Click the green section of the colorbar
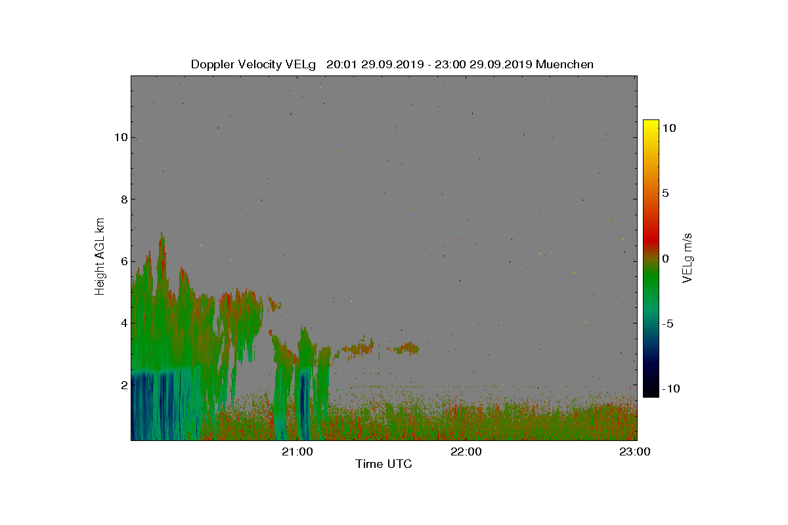The image size is (788, 525). click(x=651, y=282)
